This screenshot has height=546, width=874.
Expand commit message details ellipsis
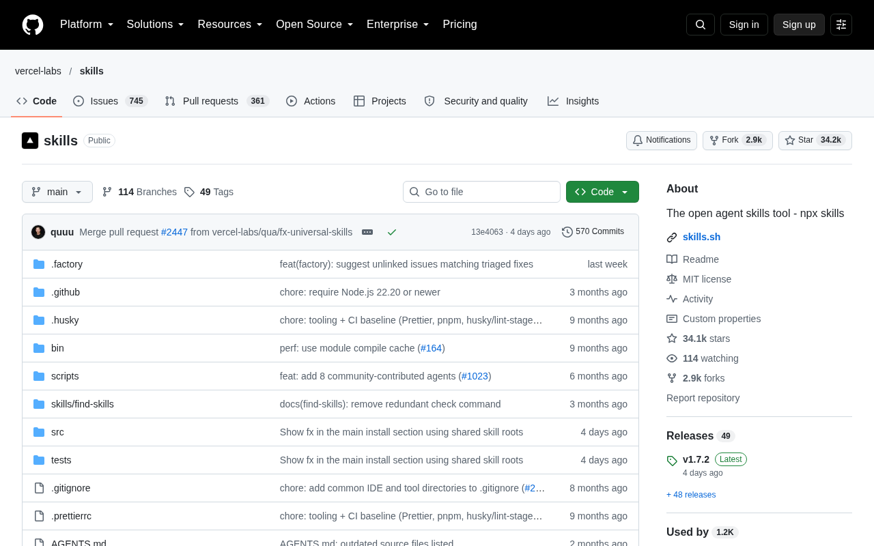coord(367,232)
